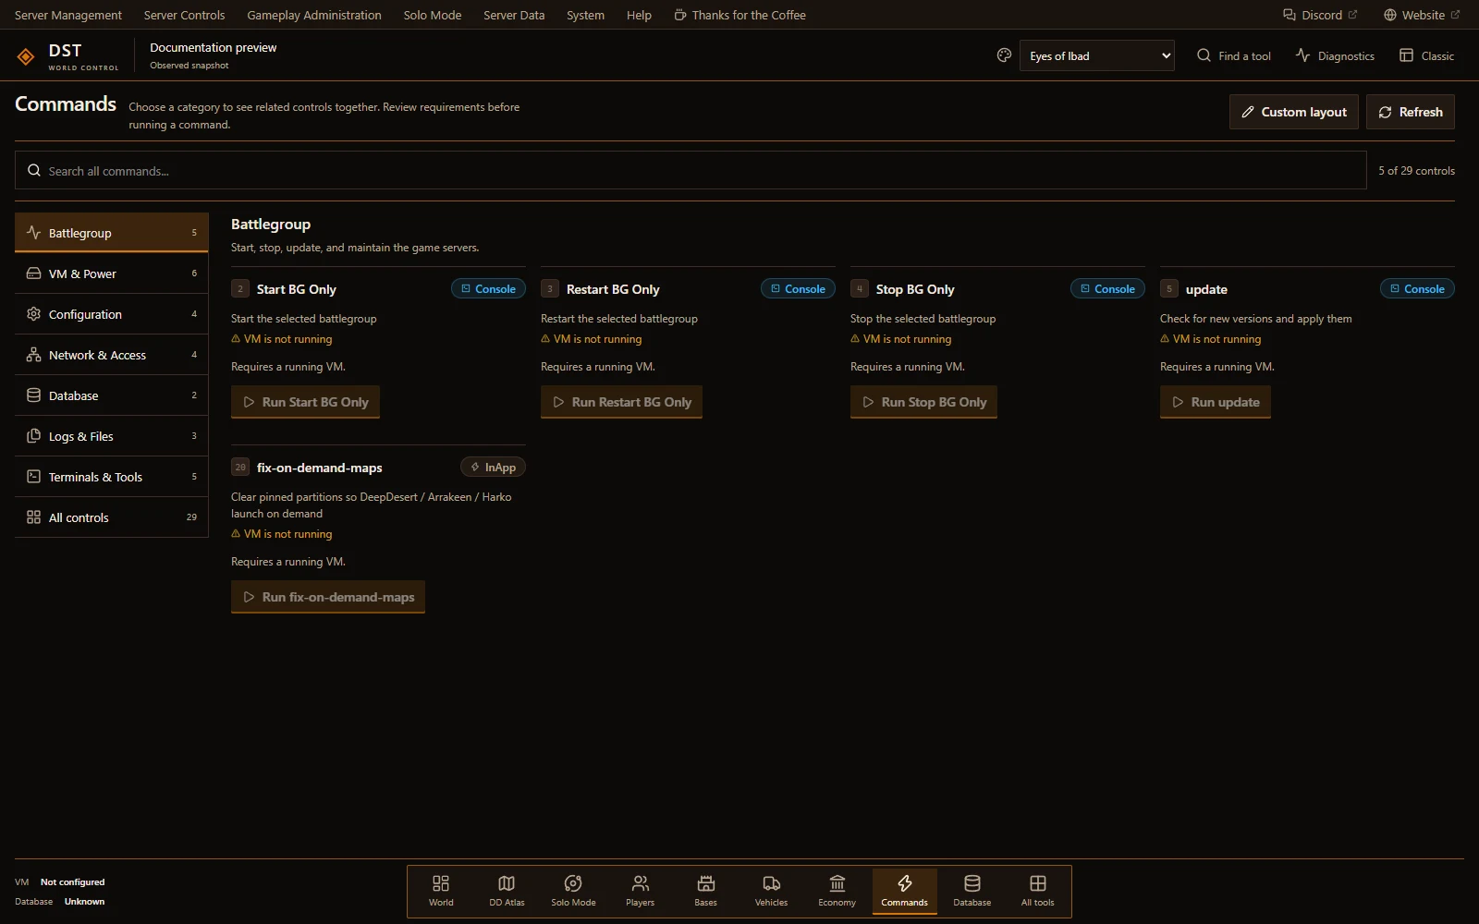
Task: Click the fix-on-demand-maps card title
Action: pyautogui.click(x=319, y=468)
